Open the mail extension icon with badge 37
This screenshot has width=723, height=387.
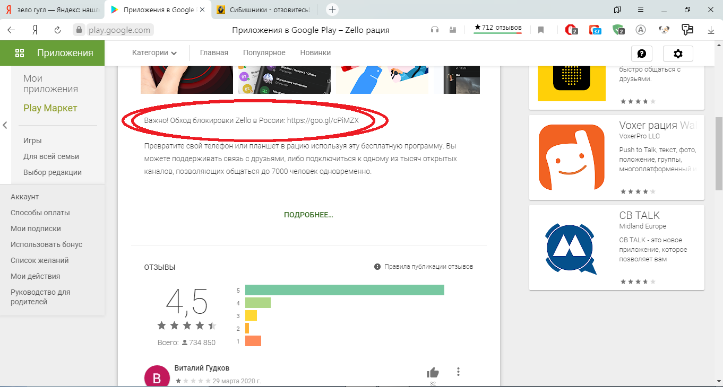pyautogui.click(x=595, y=30)
